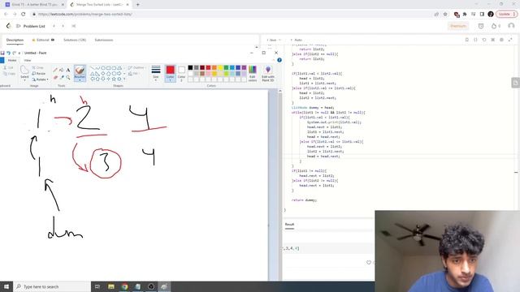
Task: Collapse the Paint ribbon arrow
Action: pyautogui.click(x=275, y=60)
